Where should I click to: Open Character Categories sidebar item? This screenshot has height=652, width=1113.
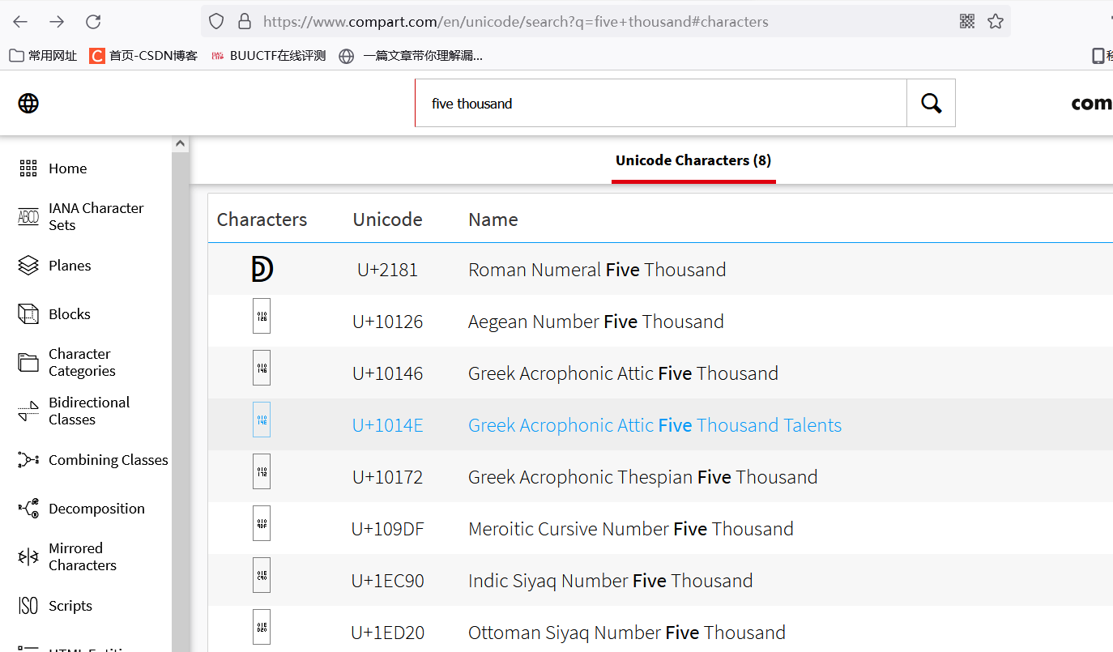[x=82, y=363]
